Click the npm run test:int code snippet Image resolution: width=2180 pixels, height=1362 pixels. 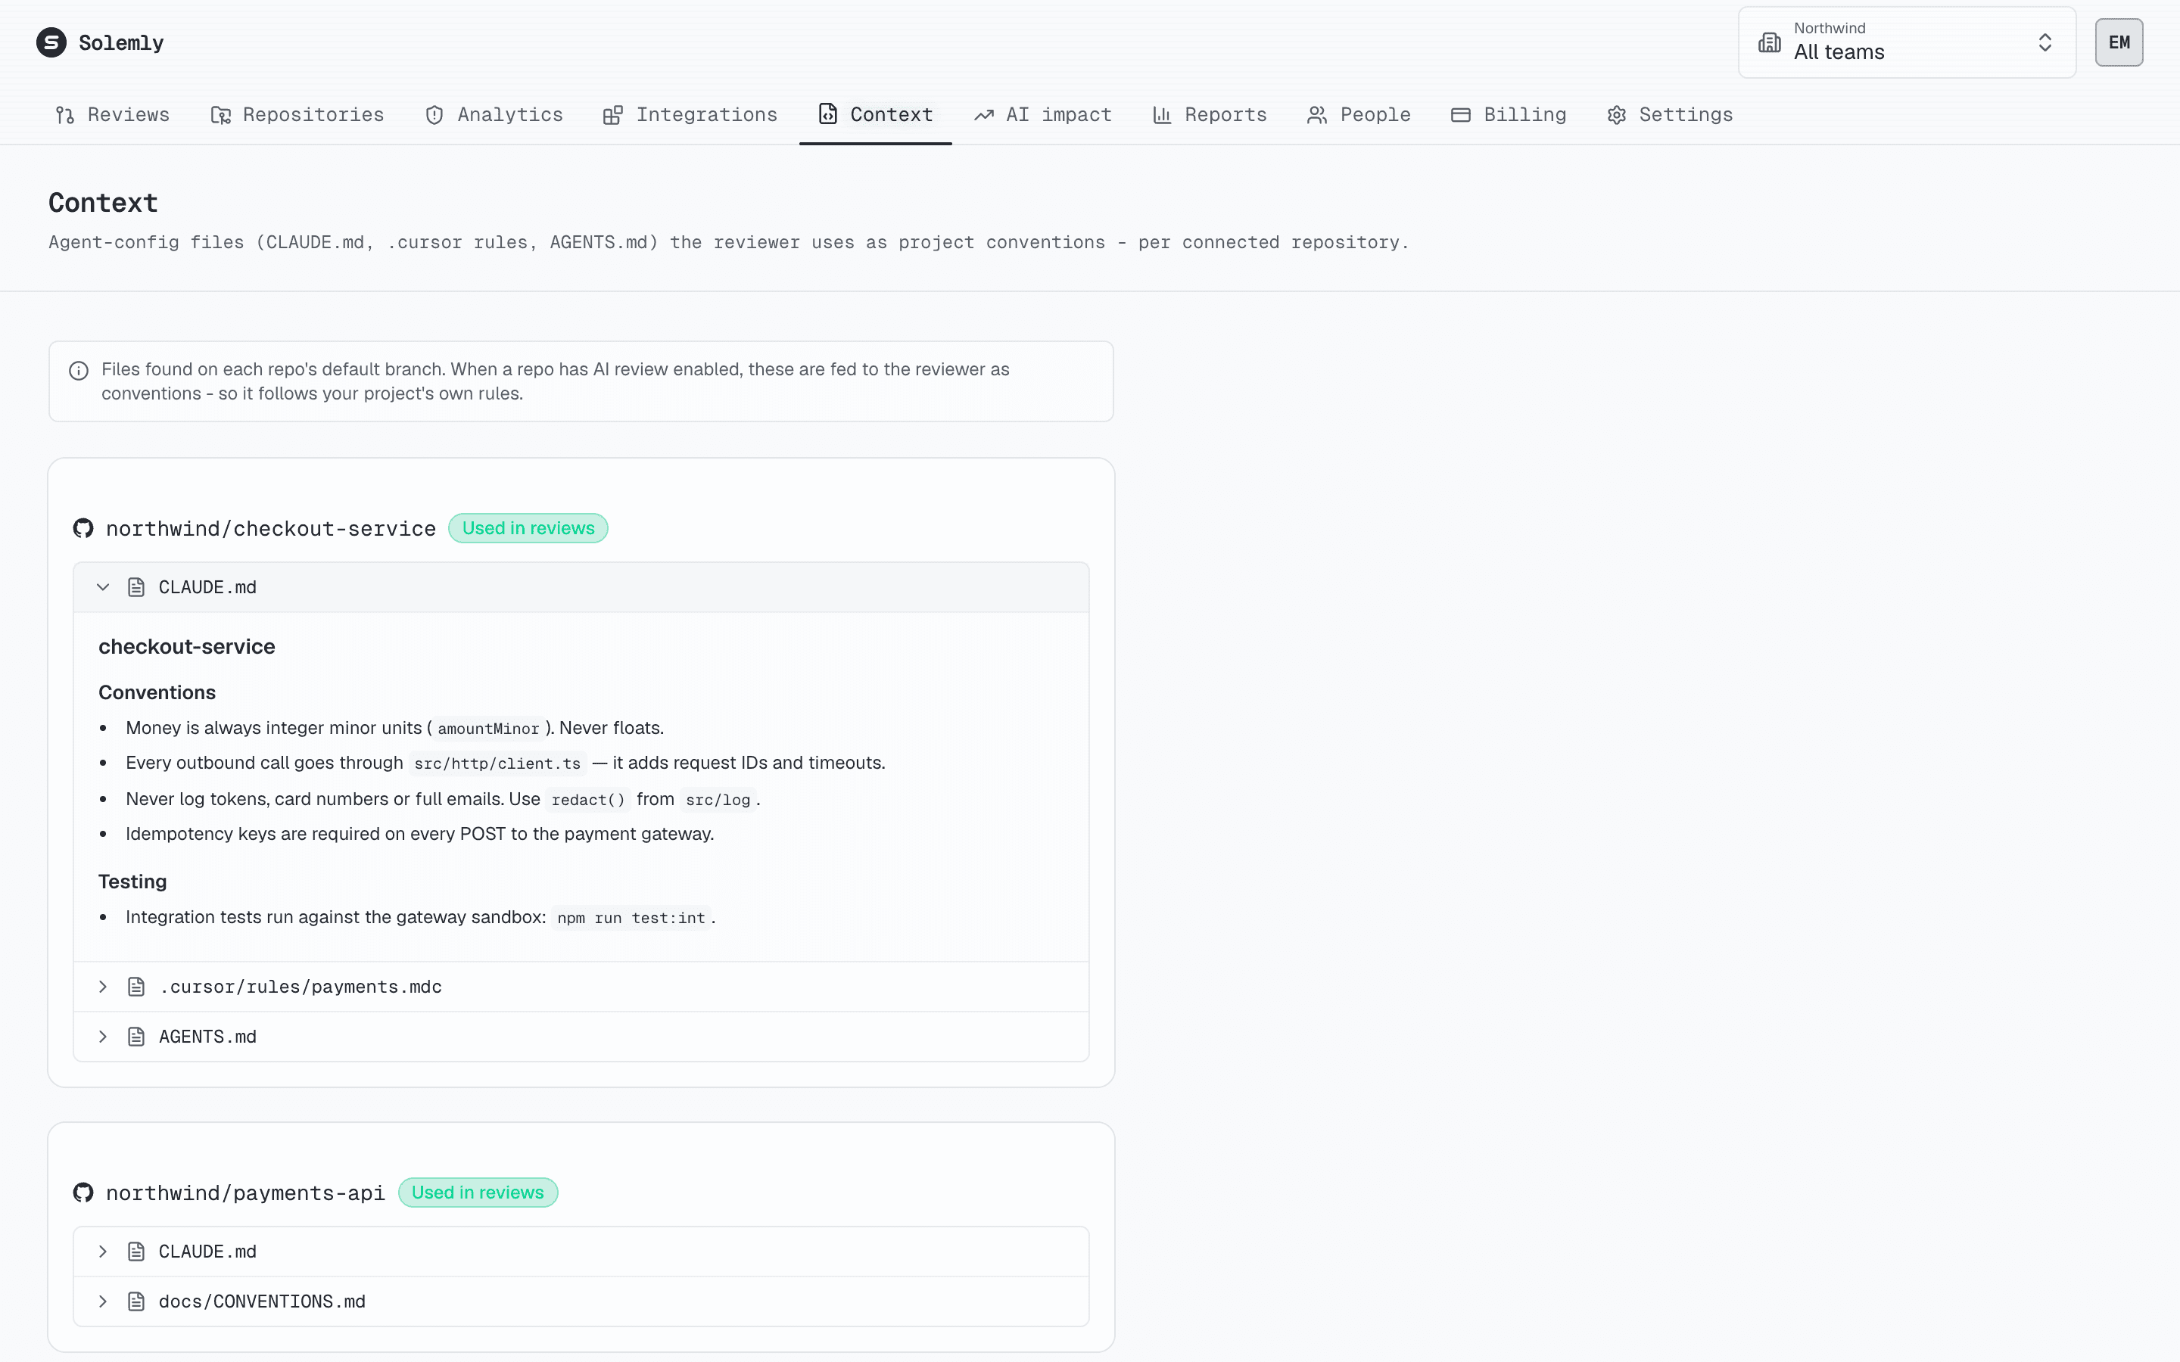tap(631, 918)
